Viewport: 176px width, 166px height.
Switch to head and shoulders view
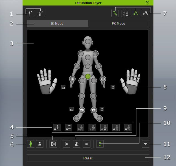click(40, 144)
